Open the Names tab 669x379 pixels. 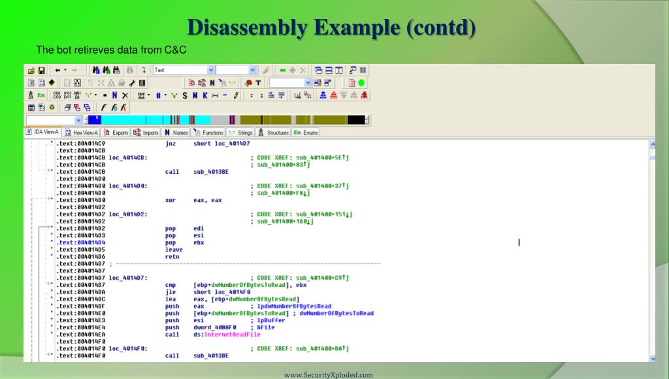point(176,133)
